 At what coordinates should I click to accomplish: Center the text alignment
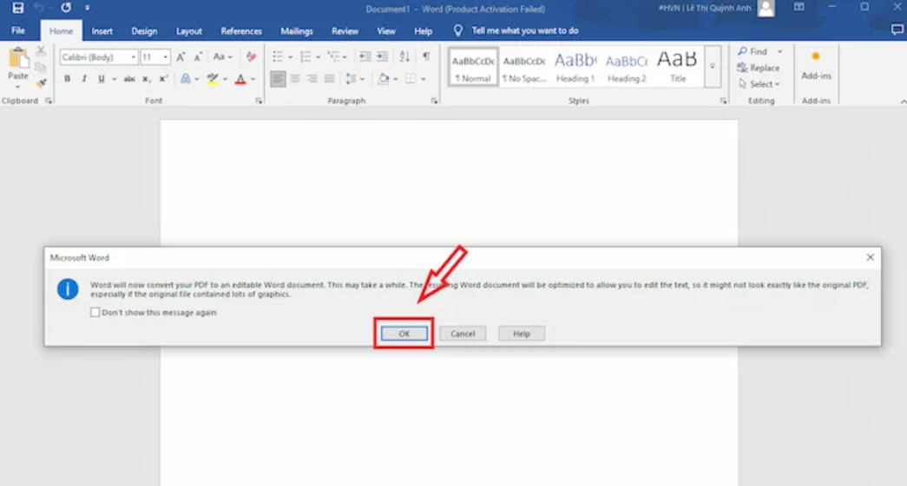pos(295,79)
